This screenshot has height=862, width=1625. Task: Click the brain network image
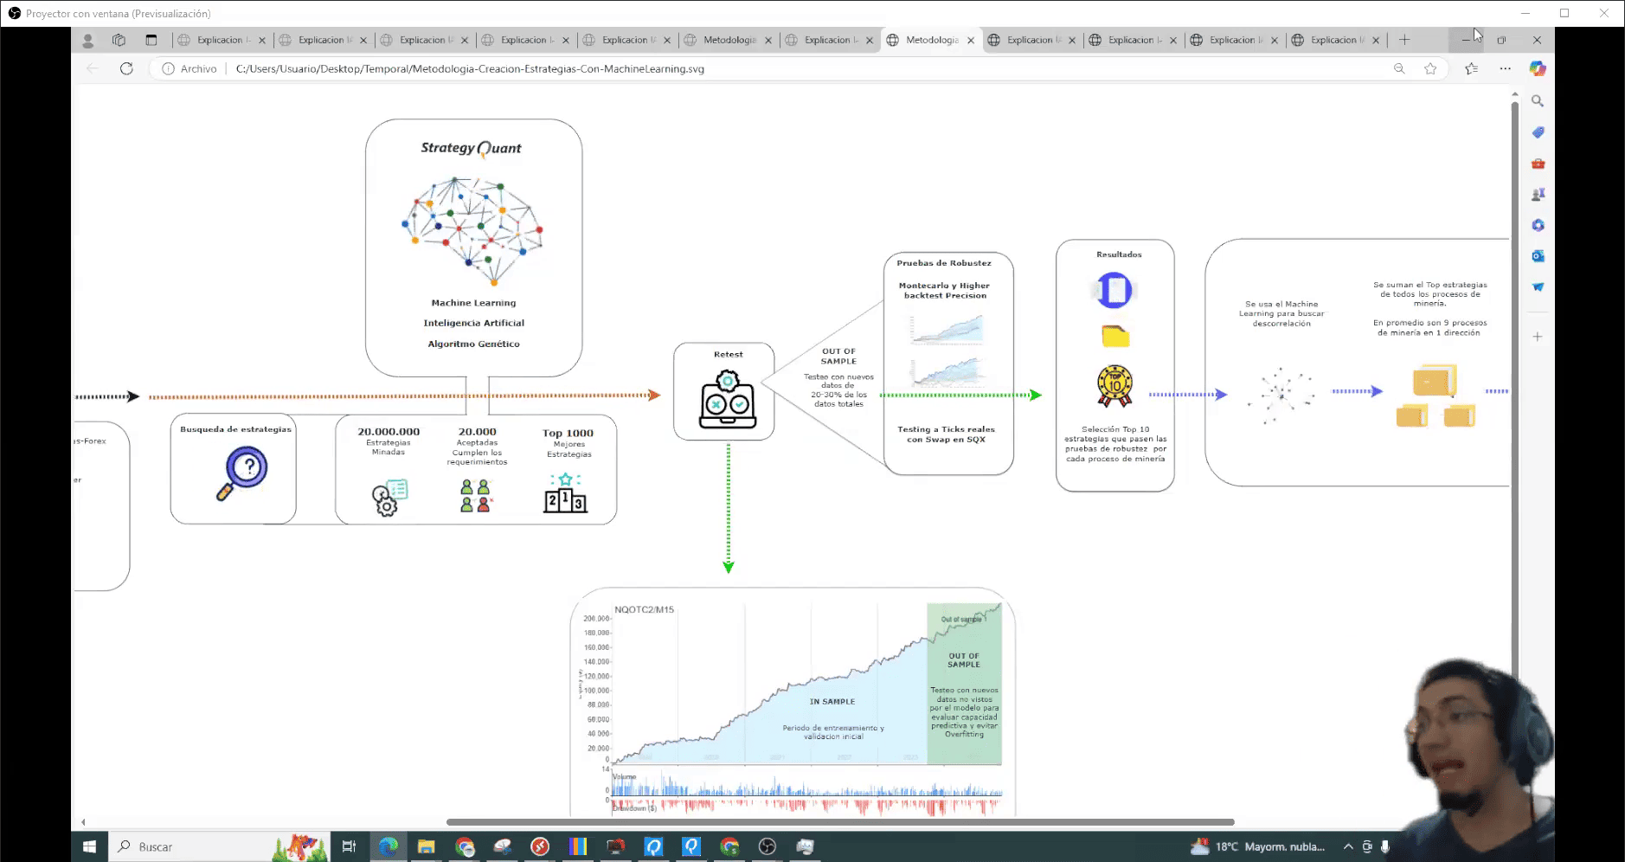(472, 230)
